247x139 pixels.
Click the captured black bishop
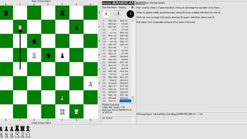click(x=28, y=129)
